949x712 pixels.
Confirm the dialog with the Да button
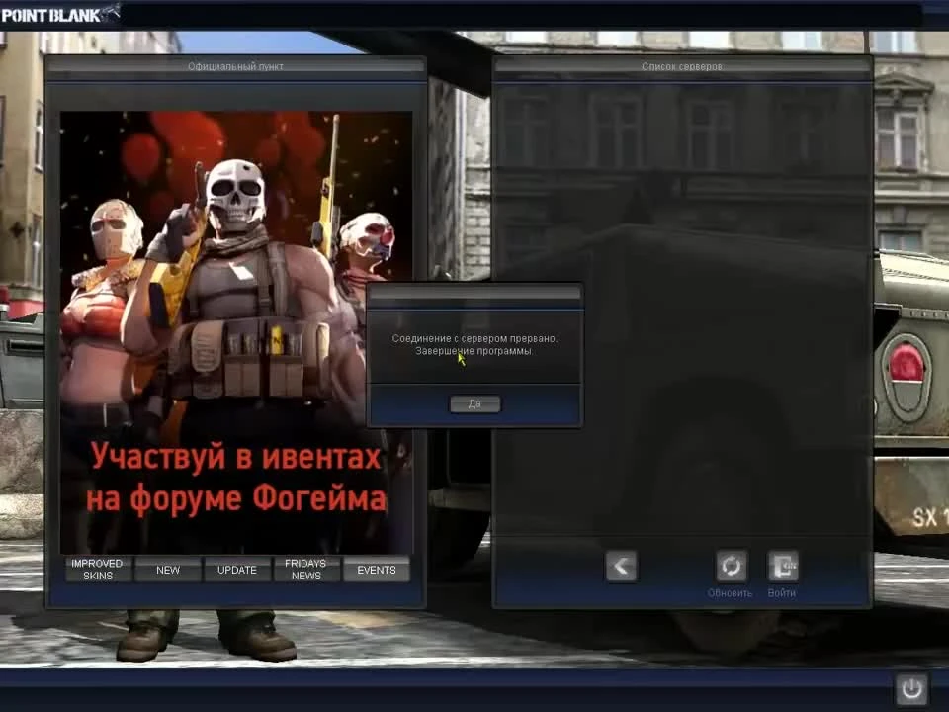[x=474, y=403]
